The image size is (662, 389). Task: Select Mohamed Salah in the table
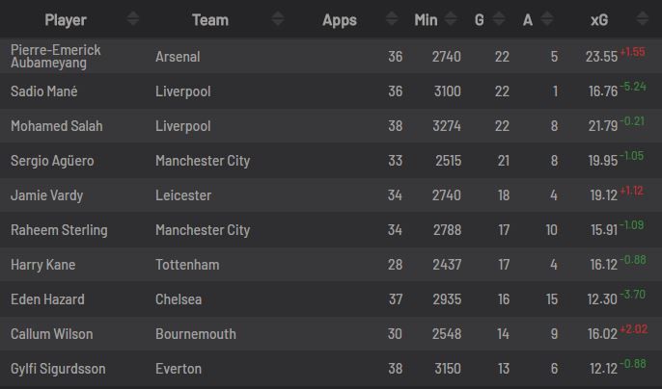pyautogui.click(x=56, y=126)
